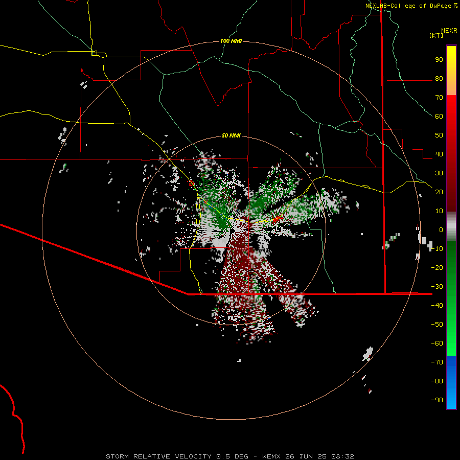This screenshot has height=460, width=460.
Task: Click the 20 value on velocity scale
Action: pyautogui.click(x=439, y=192)
